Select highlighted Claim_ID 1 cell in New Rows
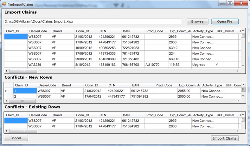 (x=25, y=91)
